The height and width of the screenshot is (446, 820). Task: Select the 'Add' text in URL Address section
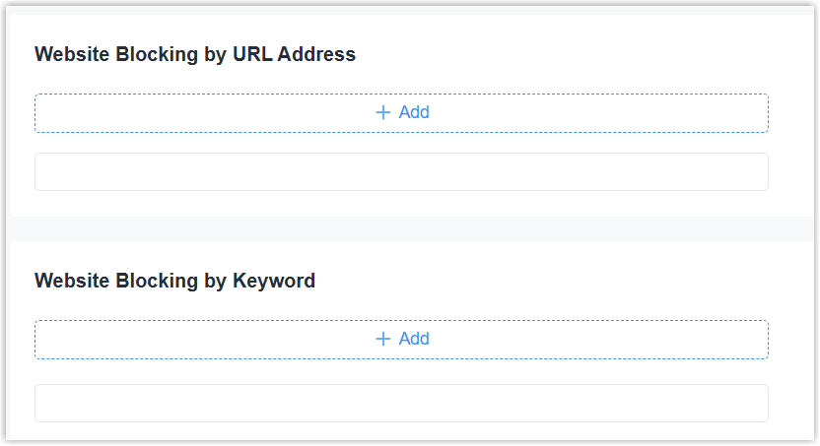click(x=414, y=112)
